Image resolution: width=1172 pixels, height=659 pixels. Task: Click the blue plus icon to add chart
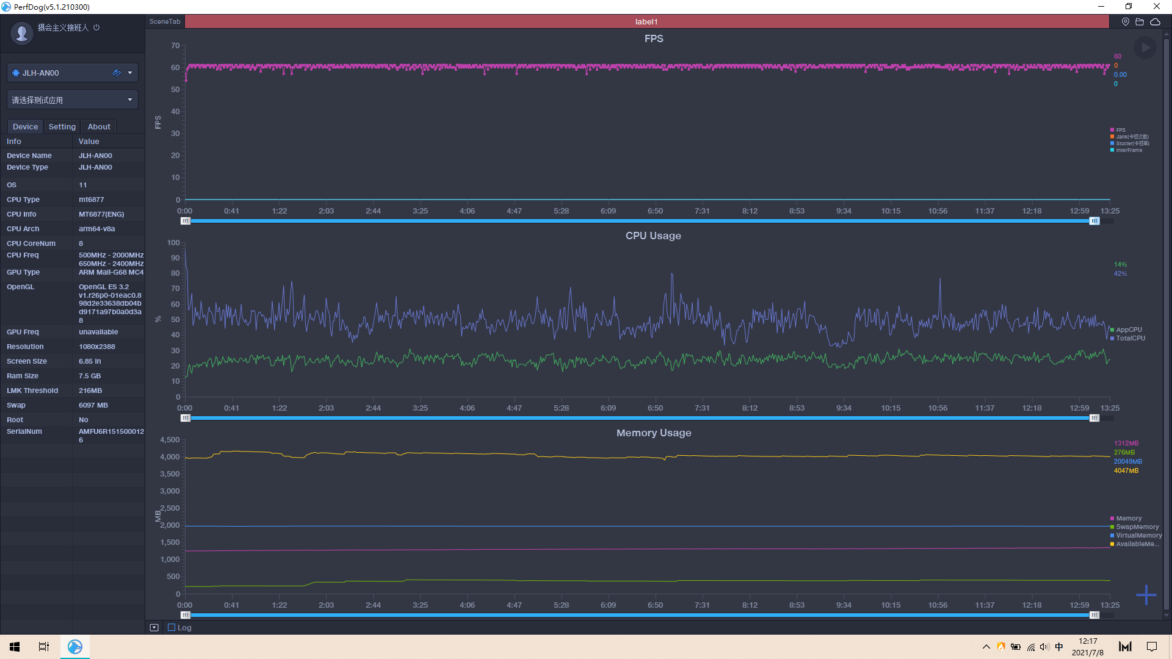(1146, 595)
